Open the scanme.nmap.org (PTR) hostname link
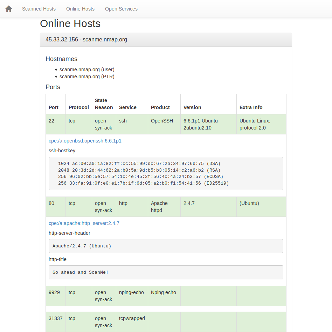This screenshot has width=332, height=332. [87, 77]
